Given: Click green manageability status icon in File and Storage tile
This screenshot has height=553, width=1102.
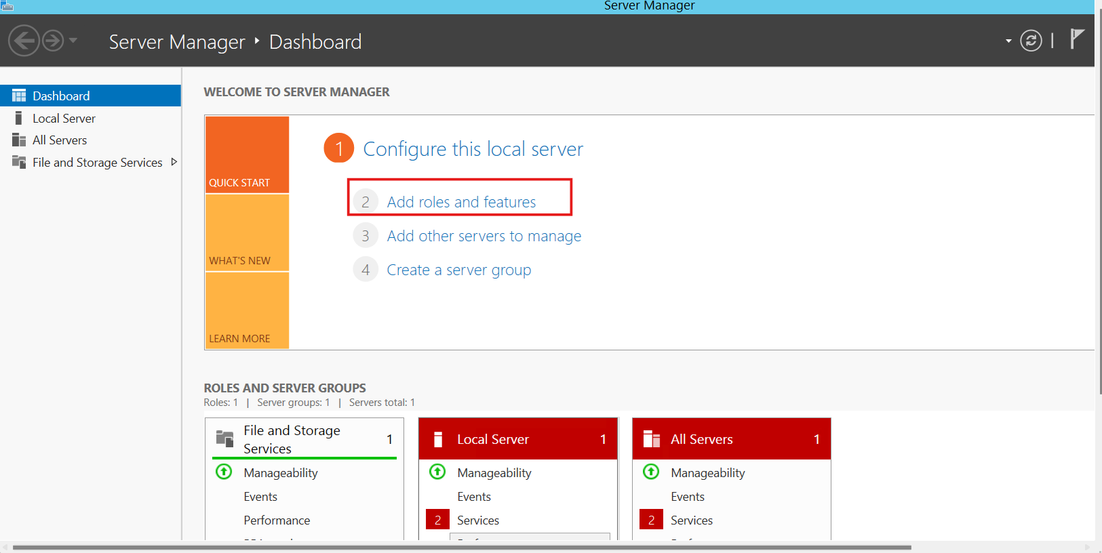Looking at the screenshot, I should click(x=224, y=472).
